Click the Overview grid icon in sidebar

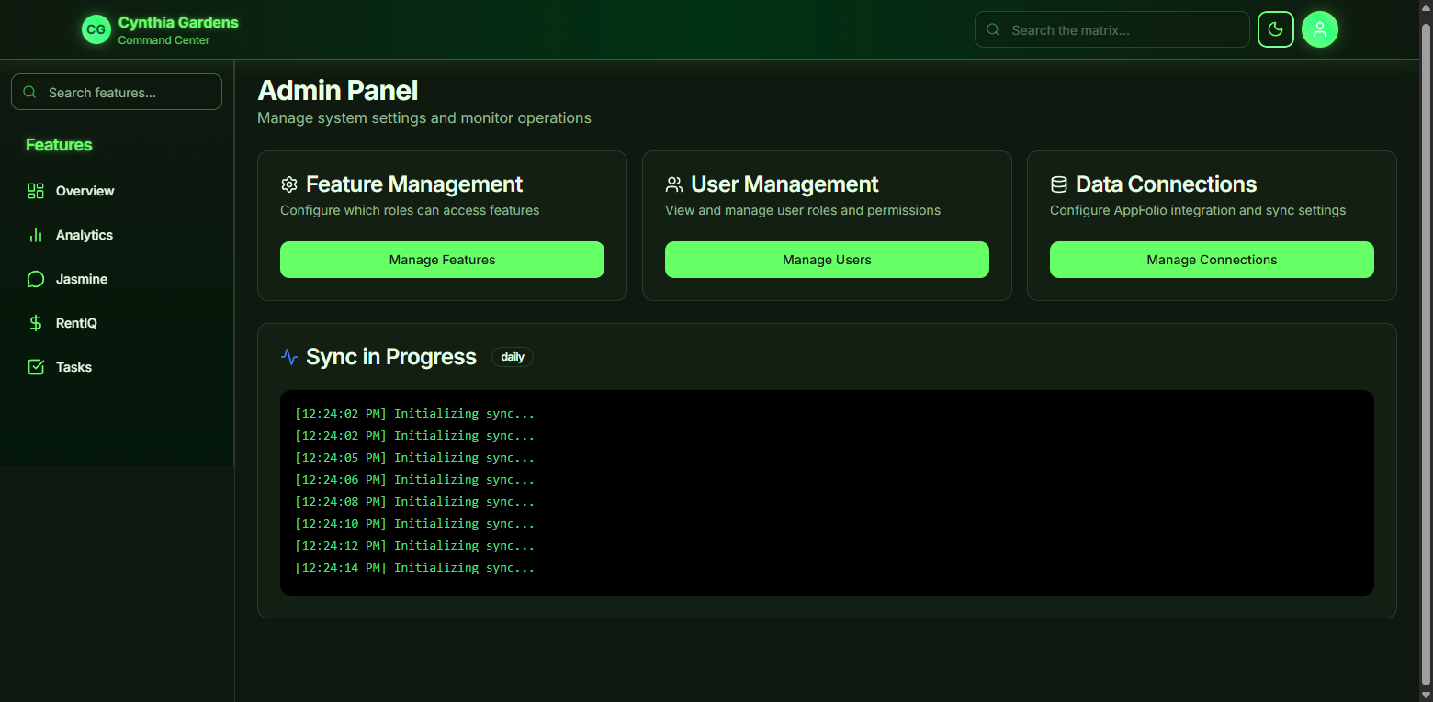[x=36, y=191]
